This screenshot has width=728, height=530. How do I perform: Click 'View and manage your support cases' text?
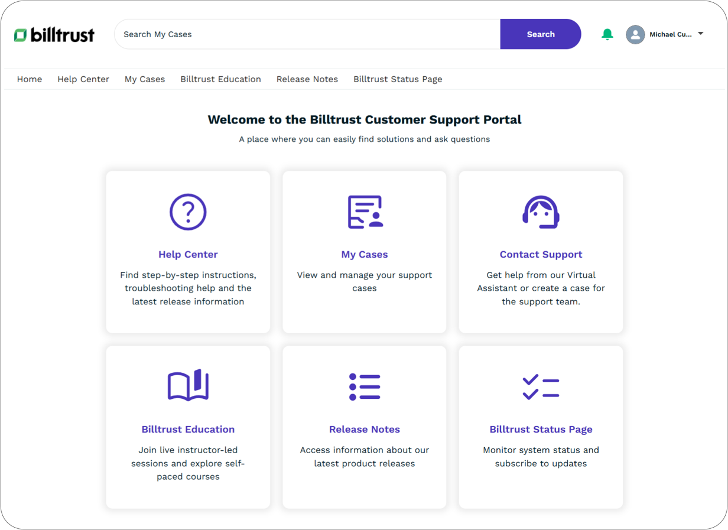(x=365, y=282)
